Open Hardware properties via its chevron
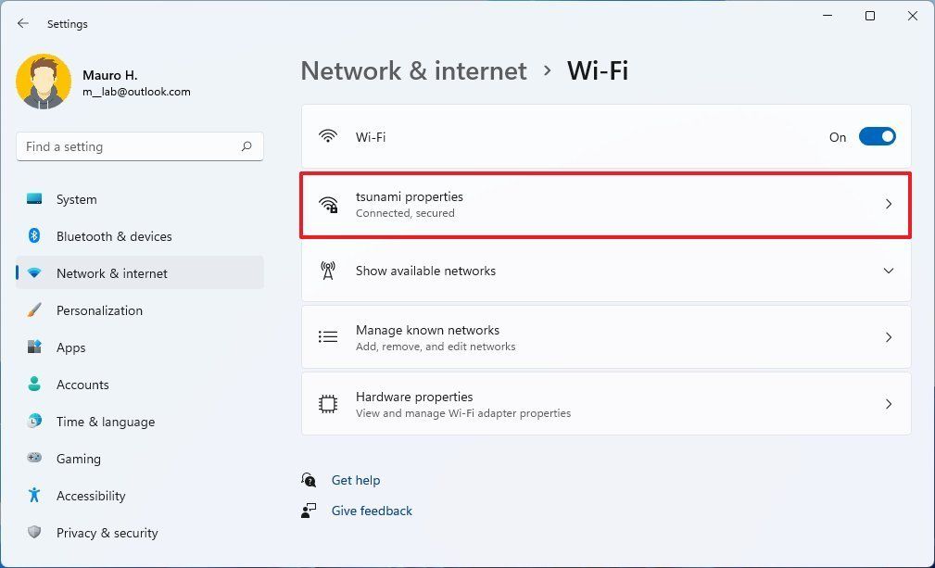Image resolution: width=935 pixels, height=568 pixels. click(x=889, y=404)
